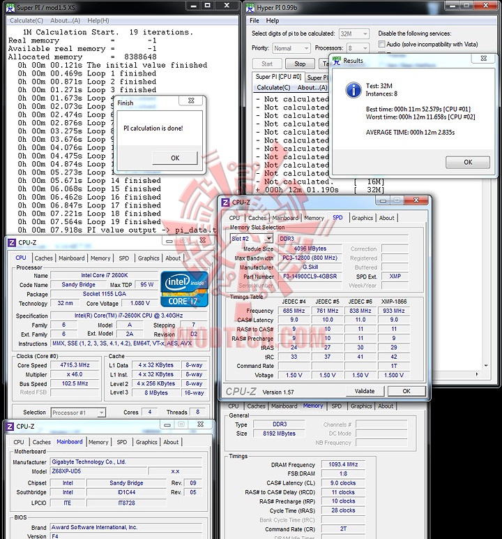Click the Part Number F3-14900CL9-4GBSR field

(310, 276)
